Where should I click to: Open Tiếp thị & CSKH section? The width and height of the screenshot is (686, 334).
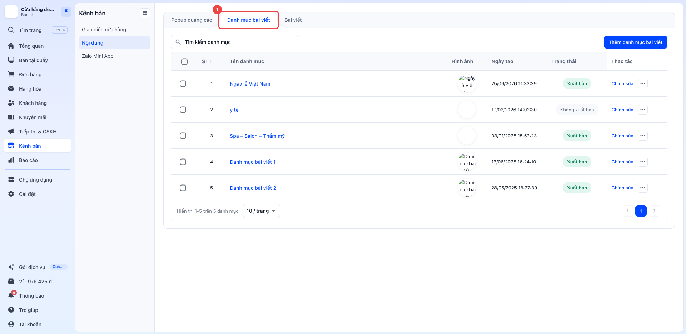[x=38, y=132]
